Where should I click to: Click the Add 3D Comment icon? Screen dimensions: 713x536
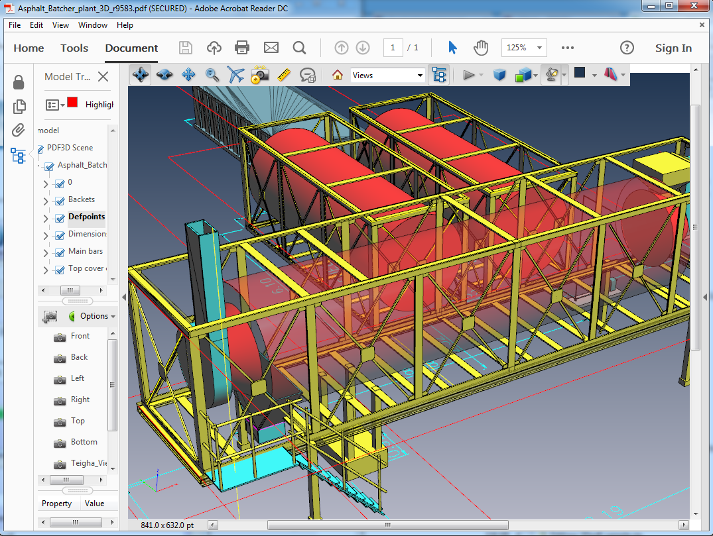[x=307, y=75]
